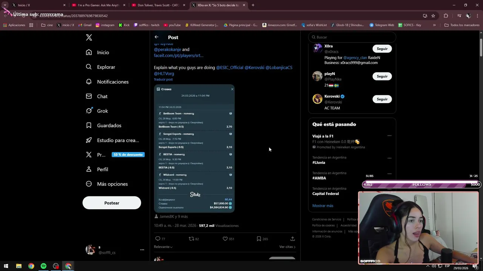
Task: Open Kerovski profile avatar
Action: pos(317,99)
